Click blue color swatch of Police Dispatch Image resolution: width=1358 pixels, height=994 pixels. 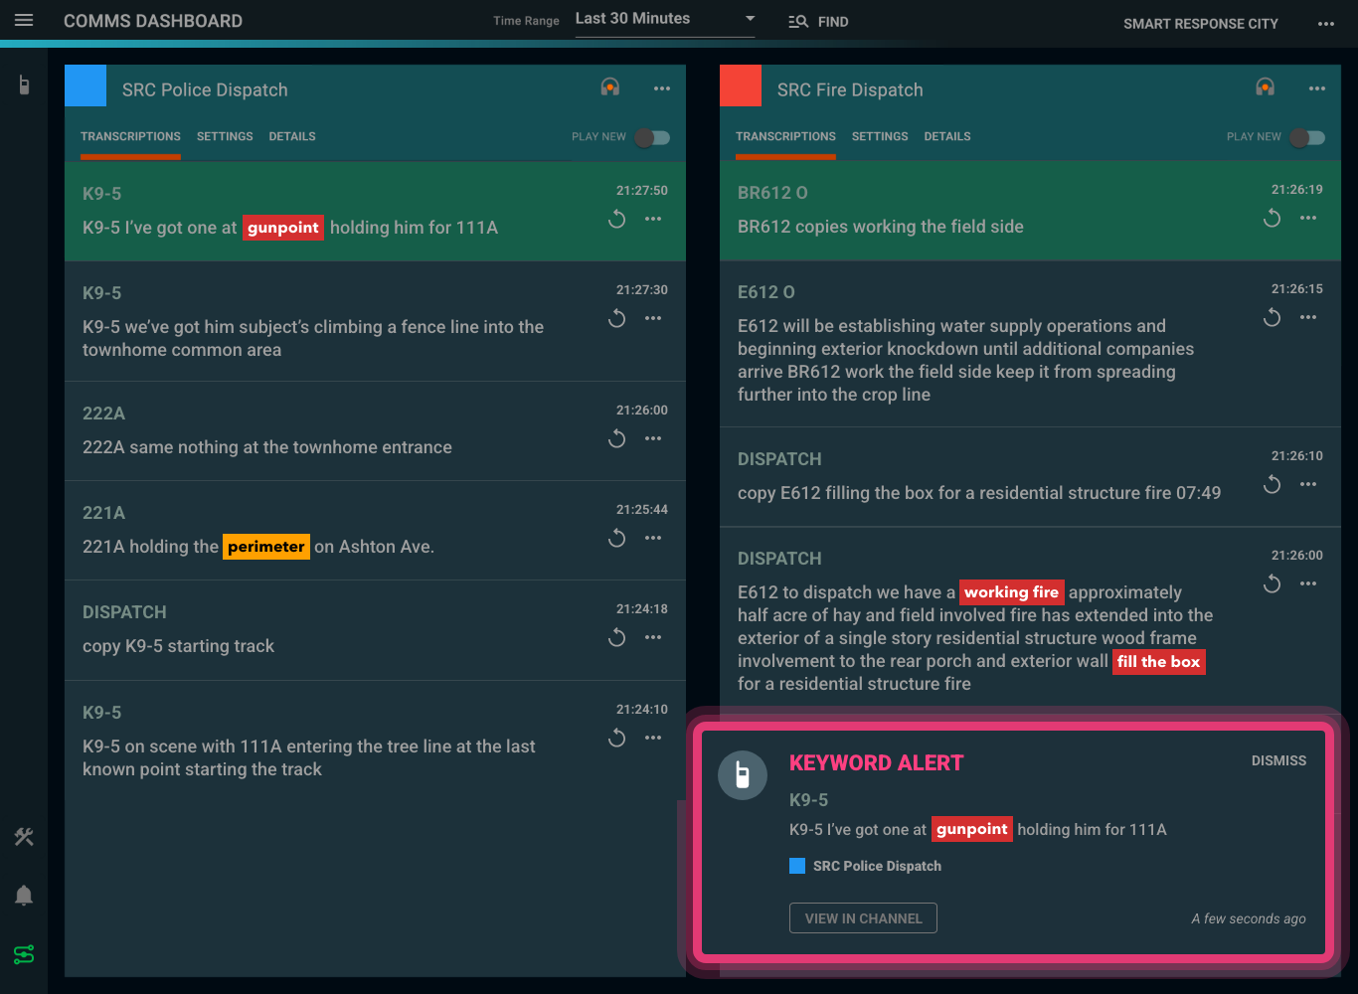[x=85, y=85]
